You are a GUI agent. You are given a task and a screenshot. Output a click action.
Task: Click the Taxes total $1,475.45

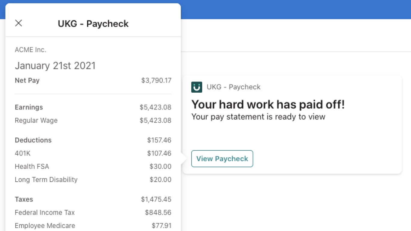tap(156, 199)
